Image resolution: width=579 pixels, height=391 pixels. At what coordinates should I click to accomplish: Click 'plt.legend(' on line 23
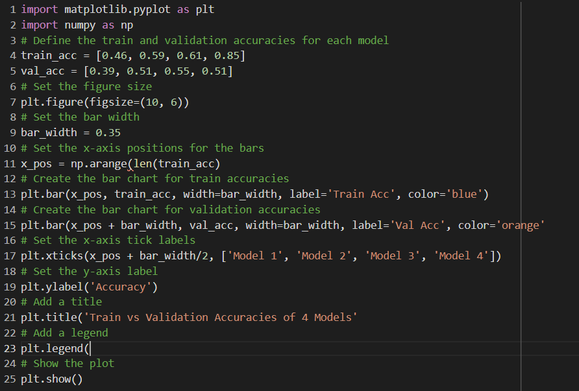[x=55, y=348]
